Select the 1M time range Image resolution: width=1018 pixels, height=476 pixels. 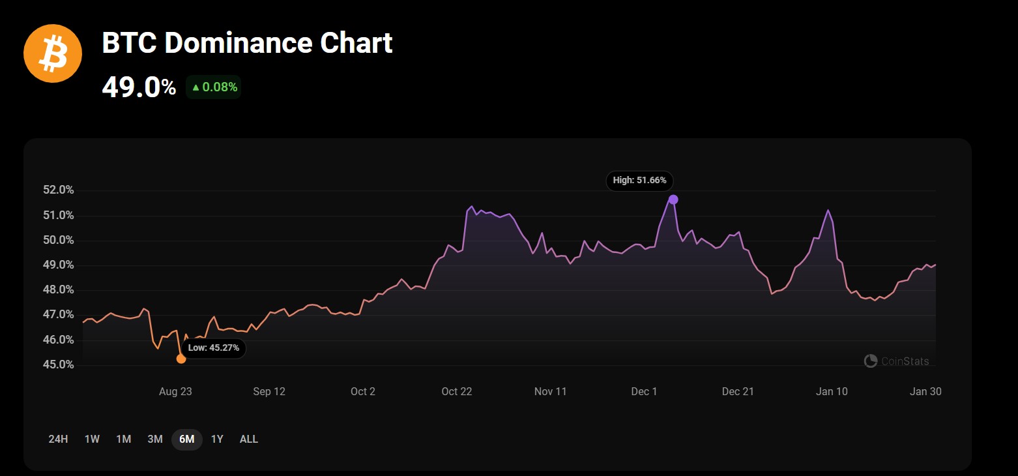click(124, 439)
